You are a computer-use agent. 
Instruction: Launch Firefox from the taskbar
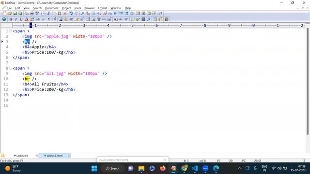click(163, 169)
